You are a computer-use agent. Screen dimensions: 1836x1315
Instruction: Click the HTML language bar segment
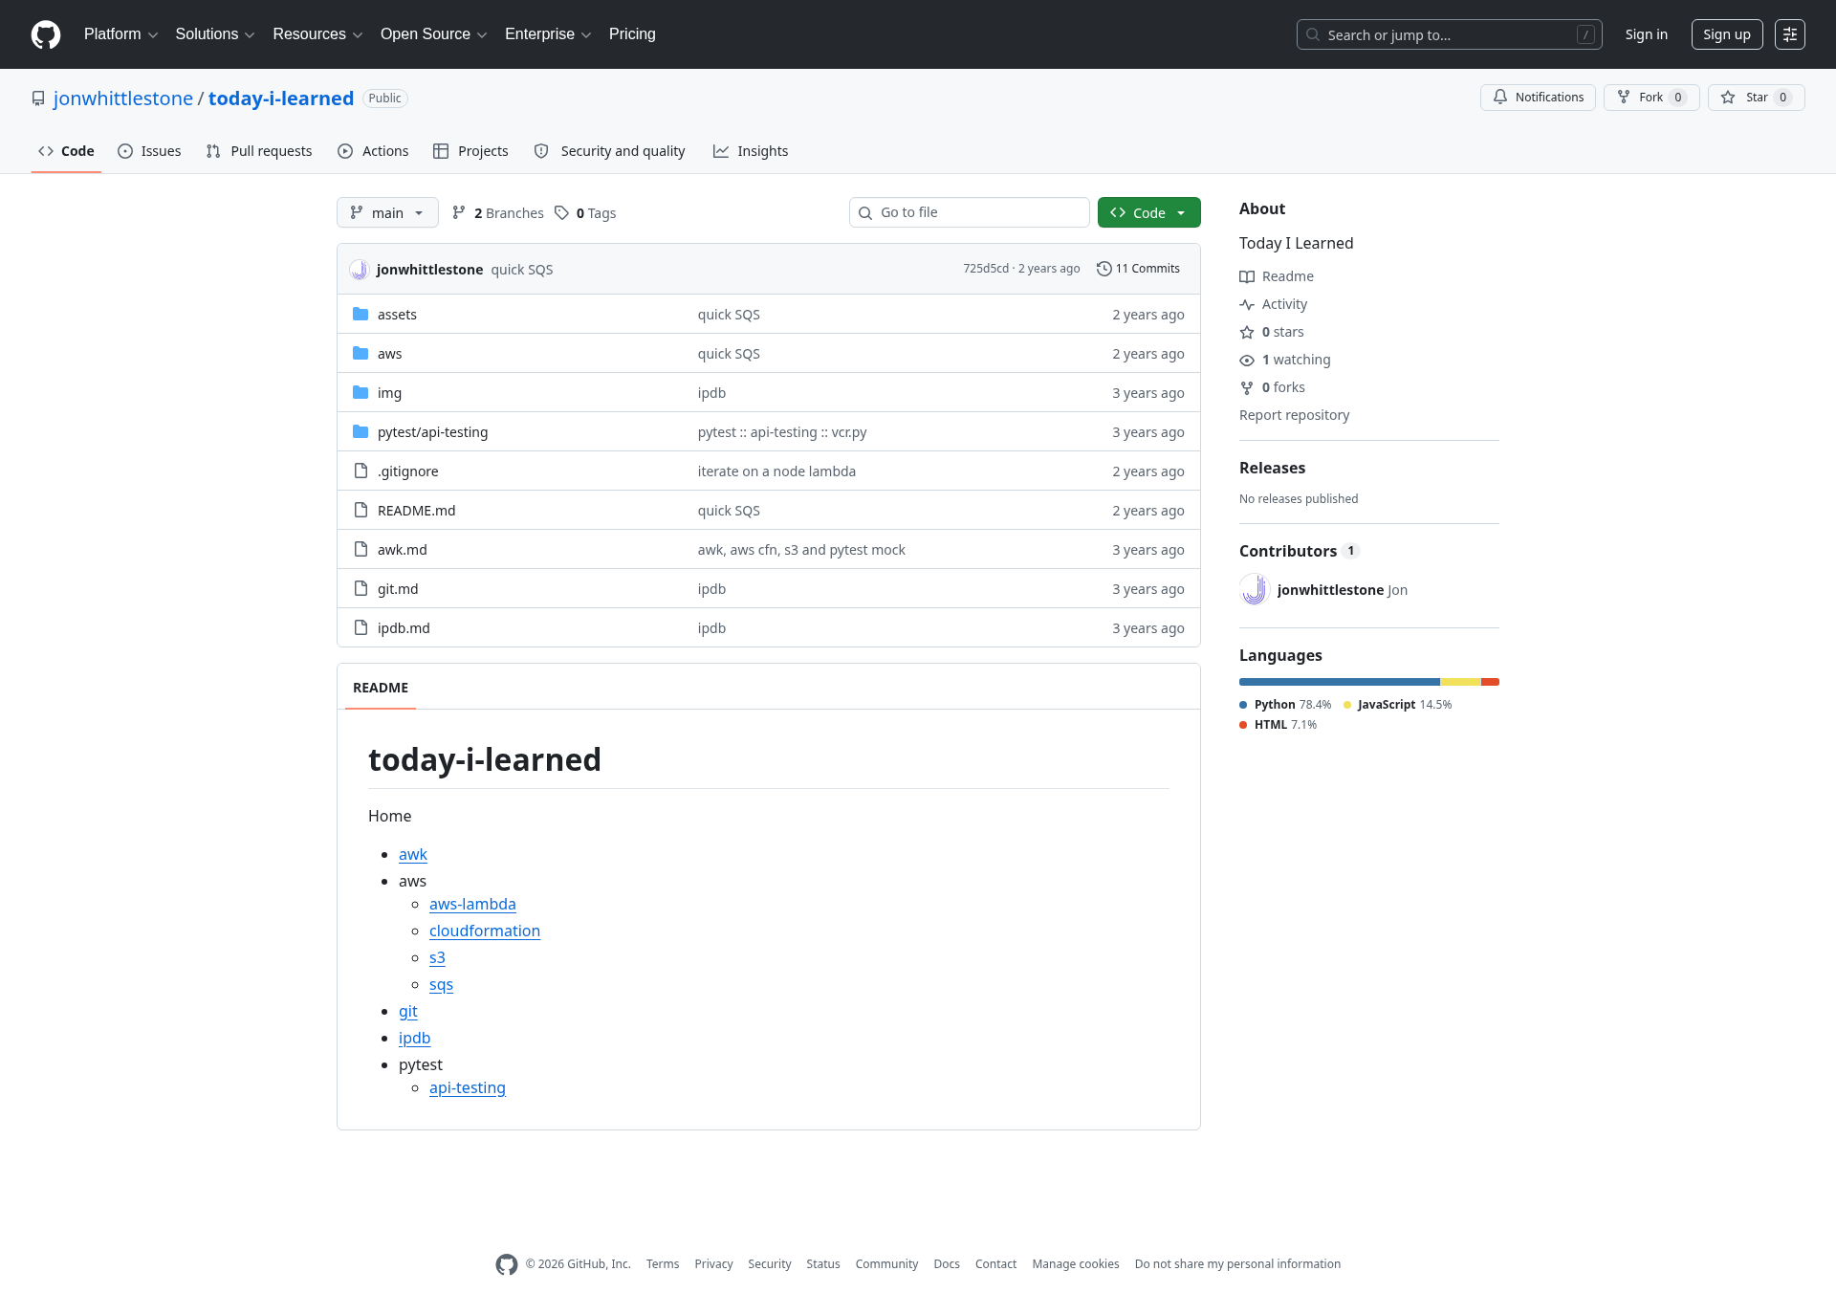pyautogui.click(x=1490, y=682)
